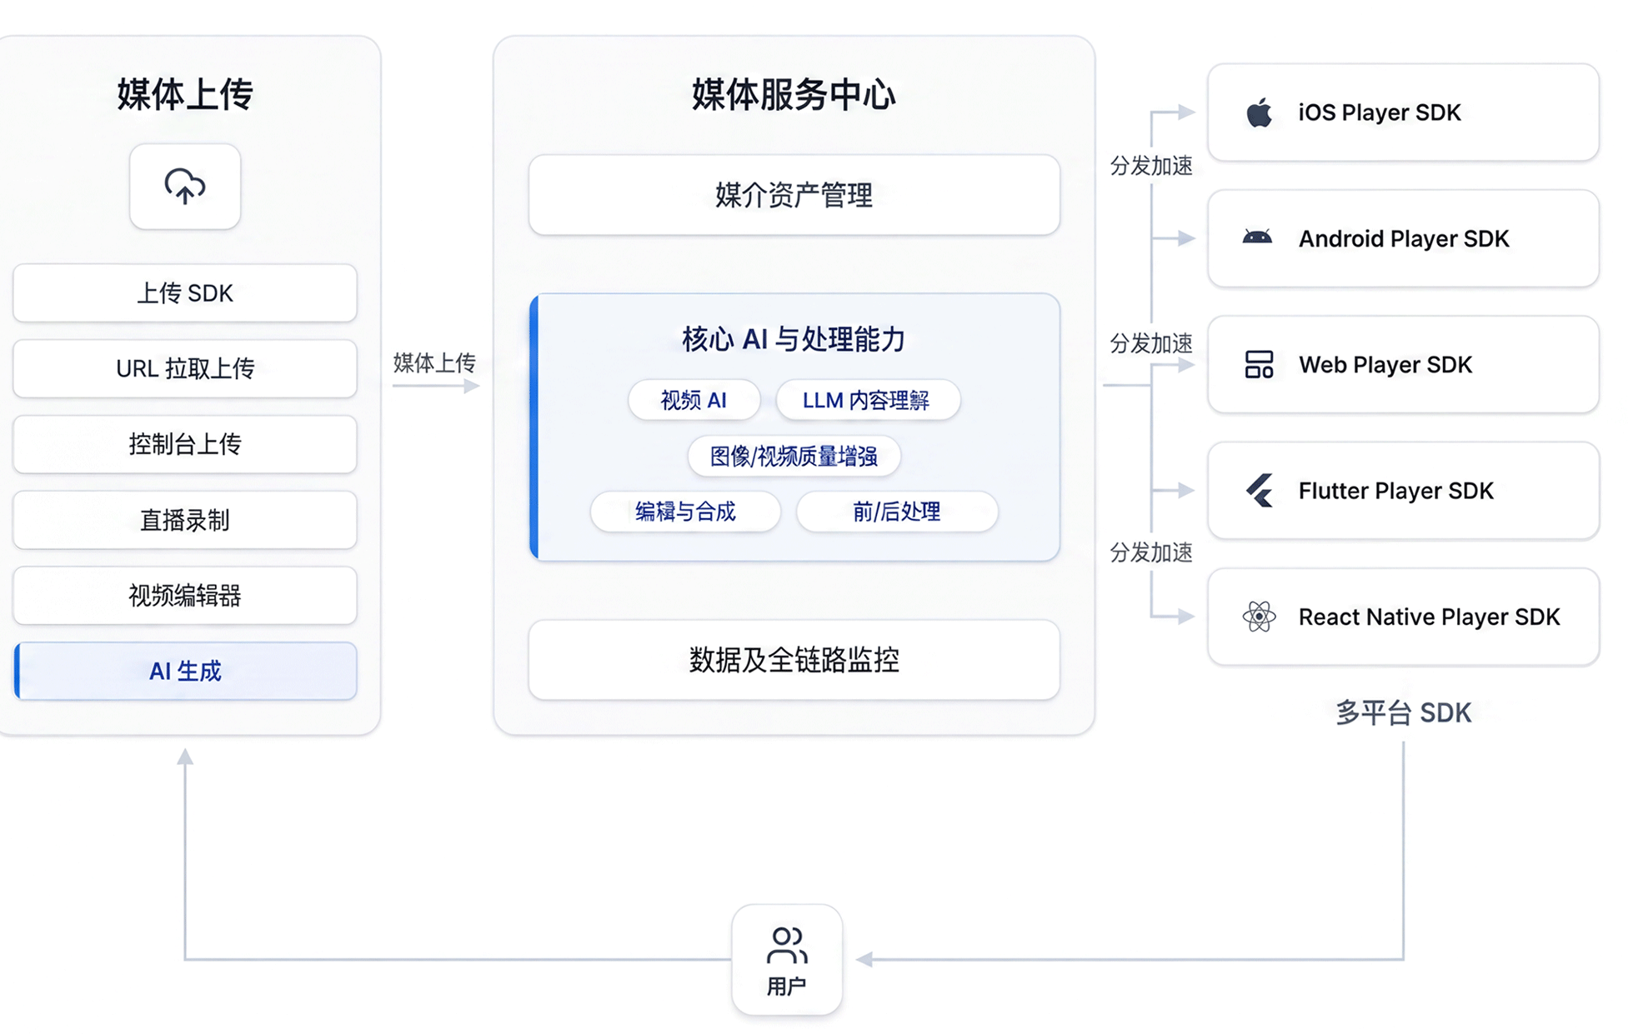Click the 视频 AI pill
The width and height of the screenshot is (1628, 1034).
pyautogui.click(x=694, y=400)
